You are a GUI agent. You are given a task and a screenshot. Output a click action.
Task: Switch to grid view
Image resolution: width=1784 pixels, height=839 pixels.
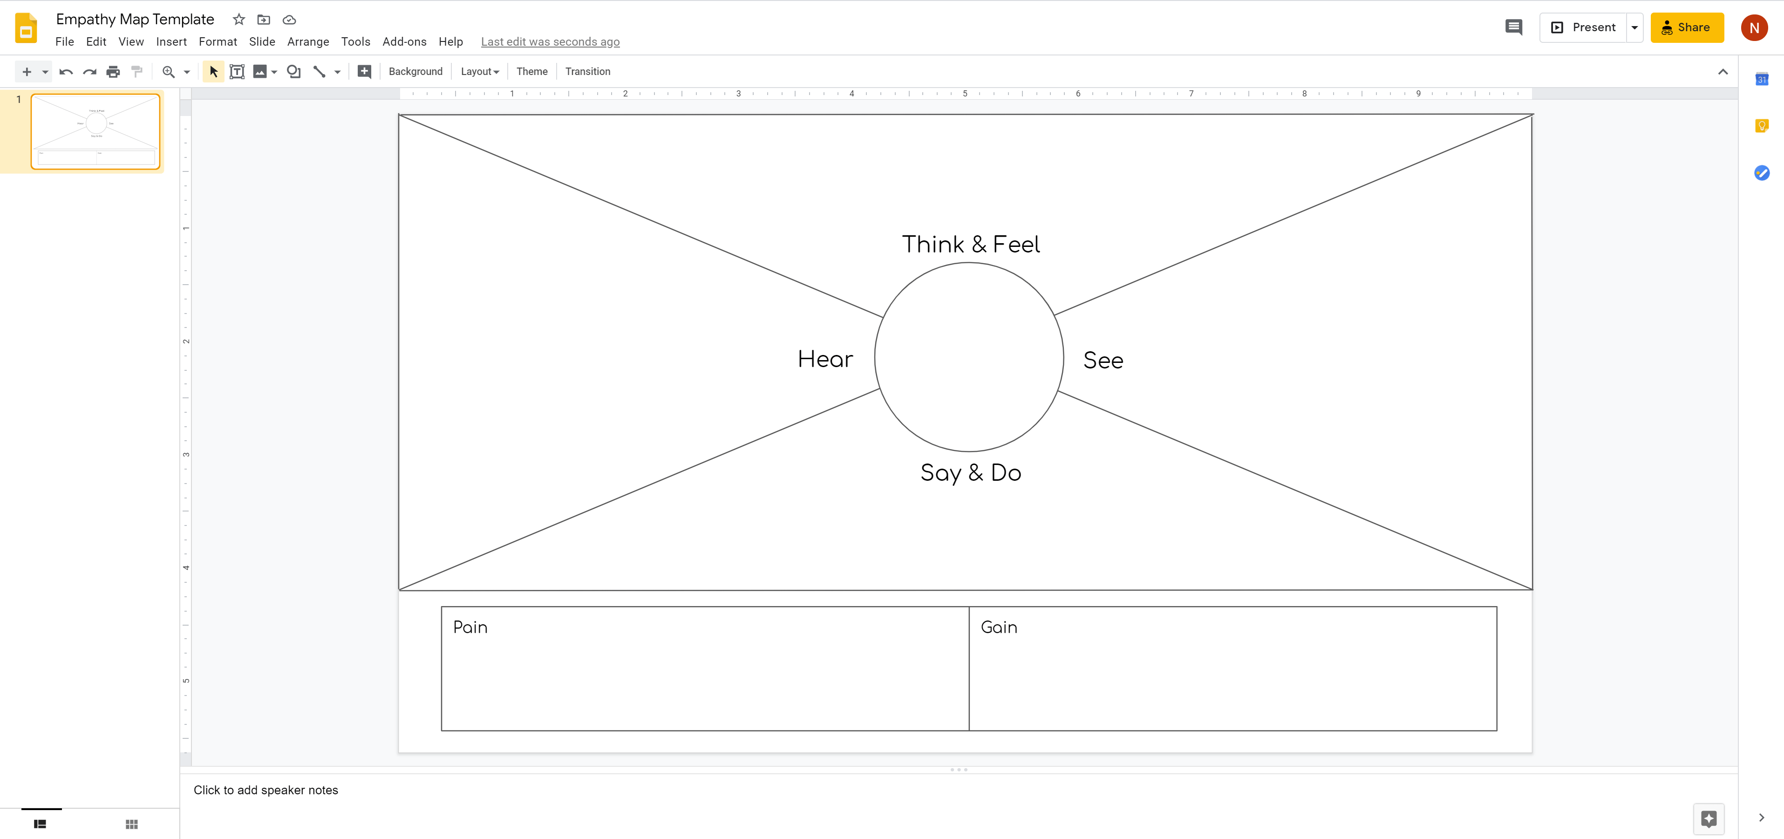pyautogui.click(x=131, y=824)
